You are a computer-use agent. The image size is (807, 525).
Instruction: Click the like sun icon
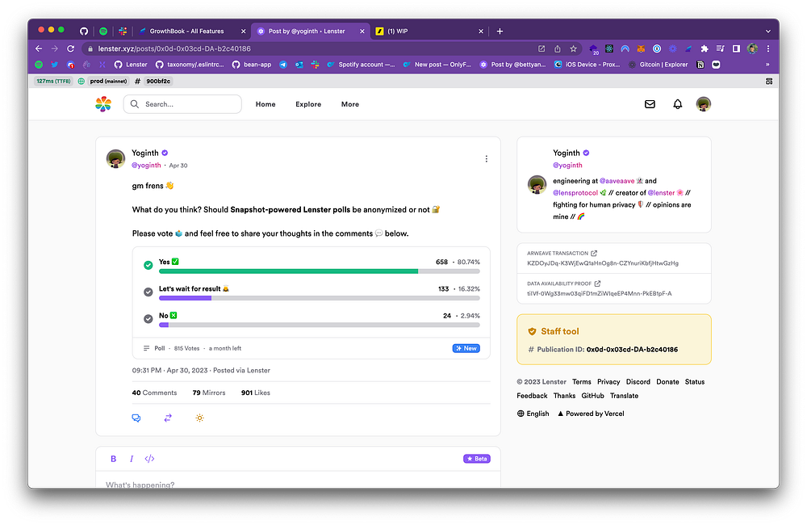[x=199, y=418]
